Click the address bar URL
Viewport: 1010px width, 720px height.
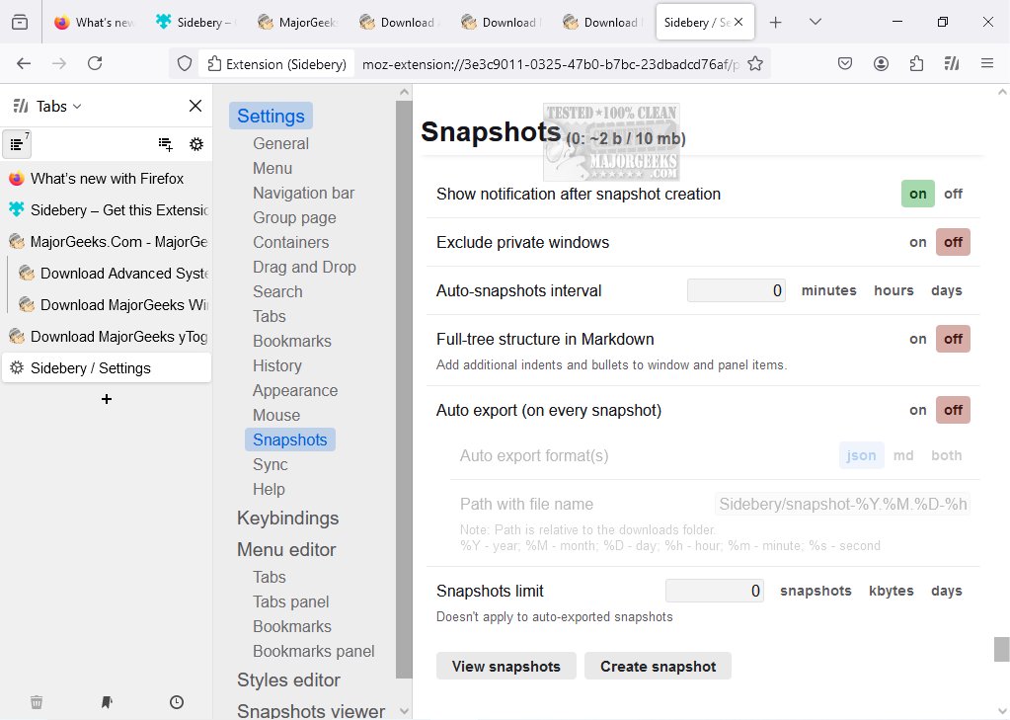[550, 64]
